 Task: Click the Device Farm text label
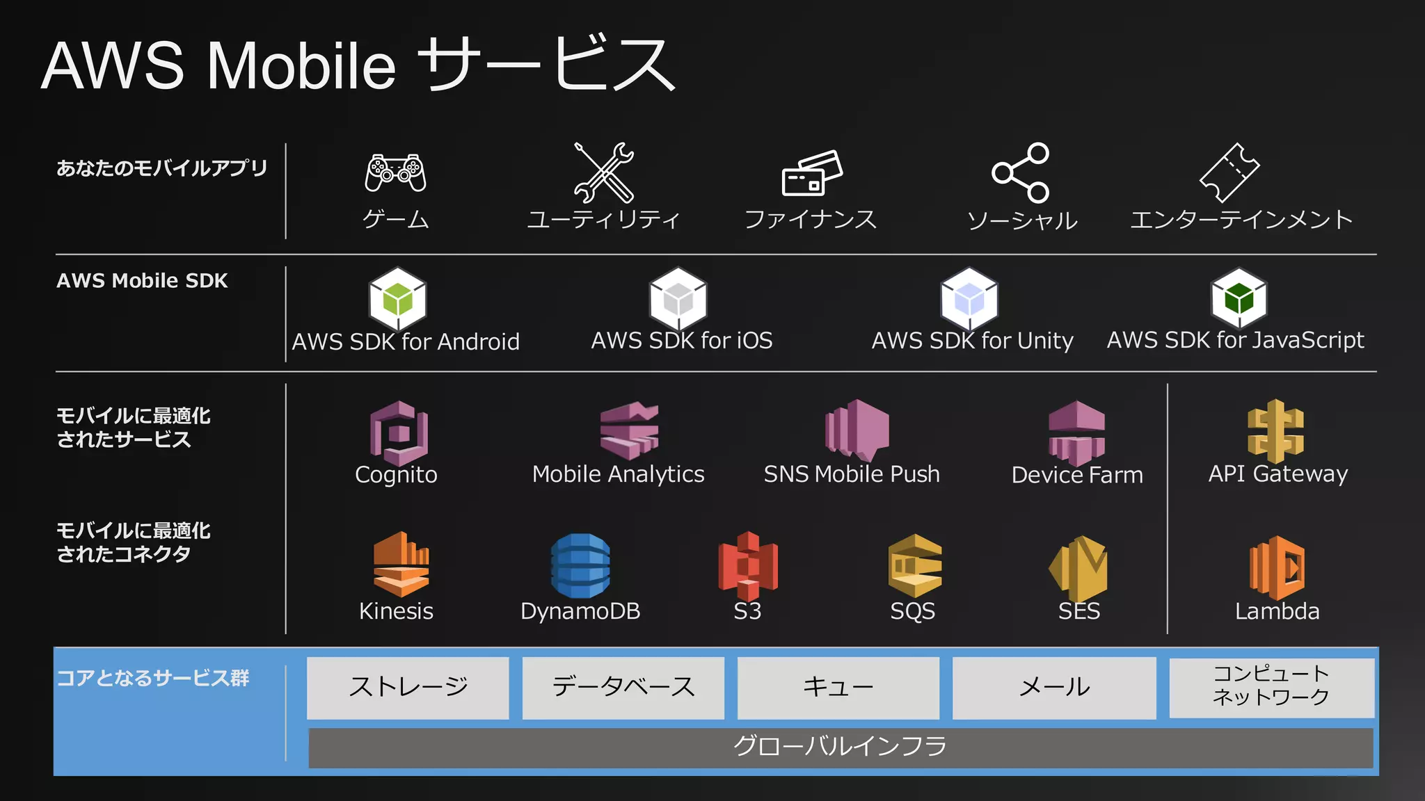(1077, 475)
